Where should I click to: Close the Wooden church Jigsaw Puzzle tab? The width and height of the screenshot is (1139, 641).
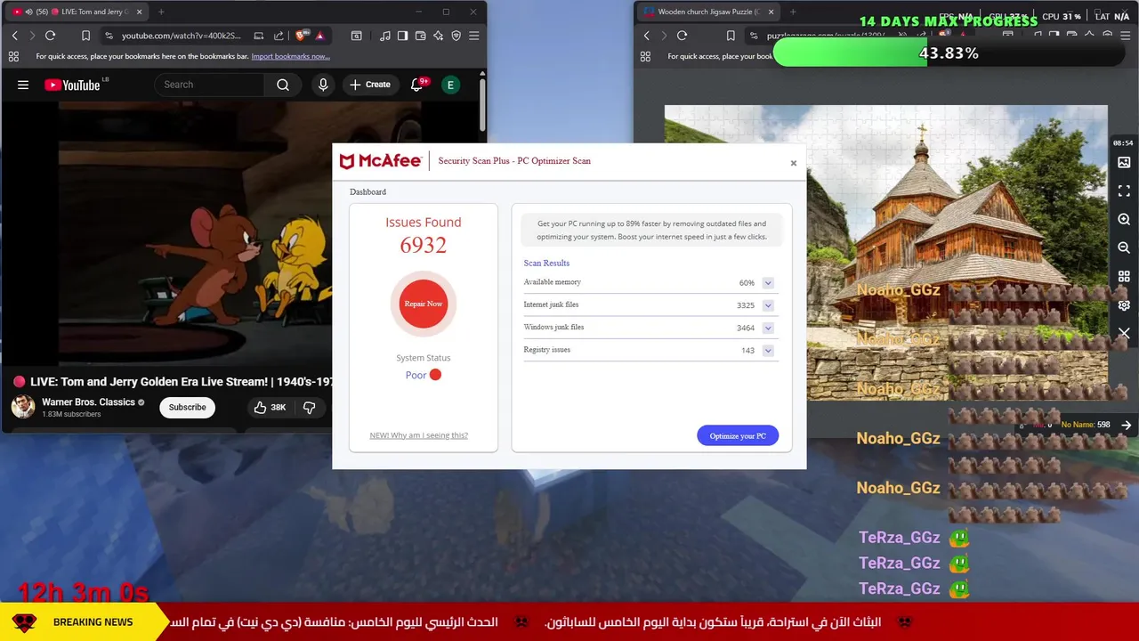coord(771,12)
